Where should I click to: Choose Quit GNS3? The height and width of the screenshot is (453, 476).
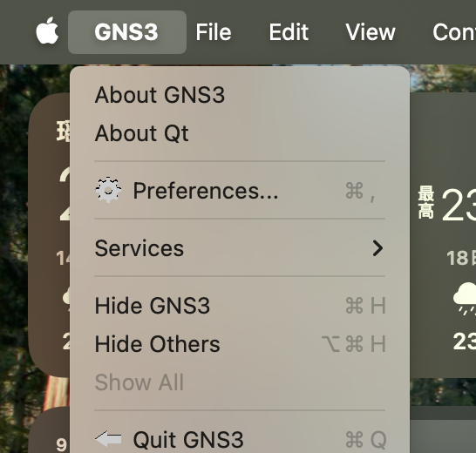(240, 440)
